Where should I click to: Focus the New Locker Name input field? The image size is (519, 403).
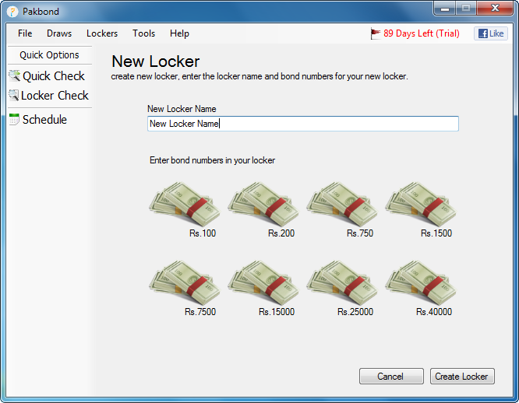(303, 124)
